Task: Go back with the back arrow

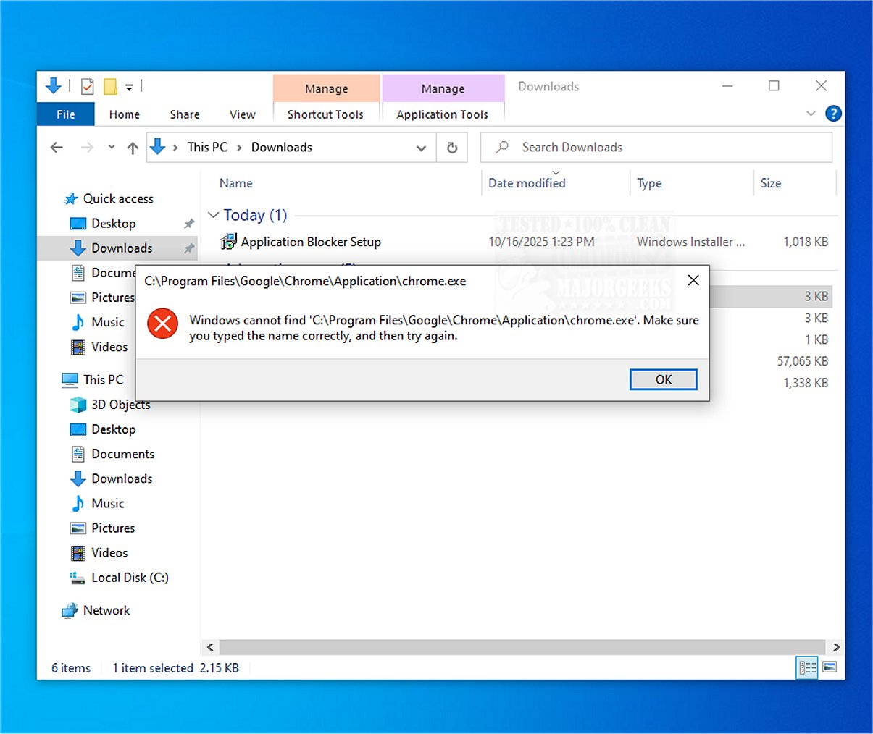Action: coord(57,148)
